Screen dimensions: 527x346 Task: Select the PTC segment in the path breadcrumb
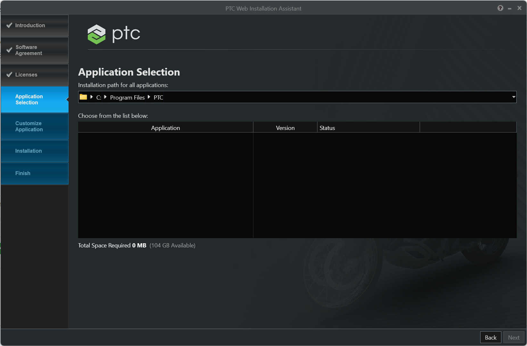coord(158,97)
